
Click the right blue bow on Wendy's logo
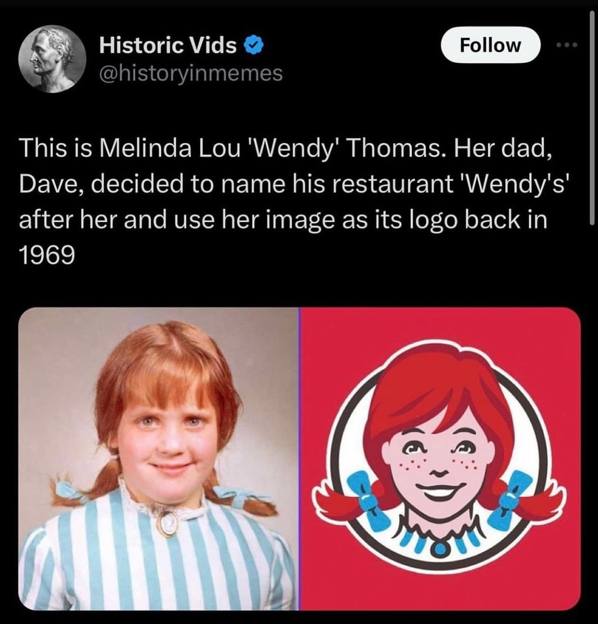(x=512, y=496)
